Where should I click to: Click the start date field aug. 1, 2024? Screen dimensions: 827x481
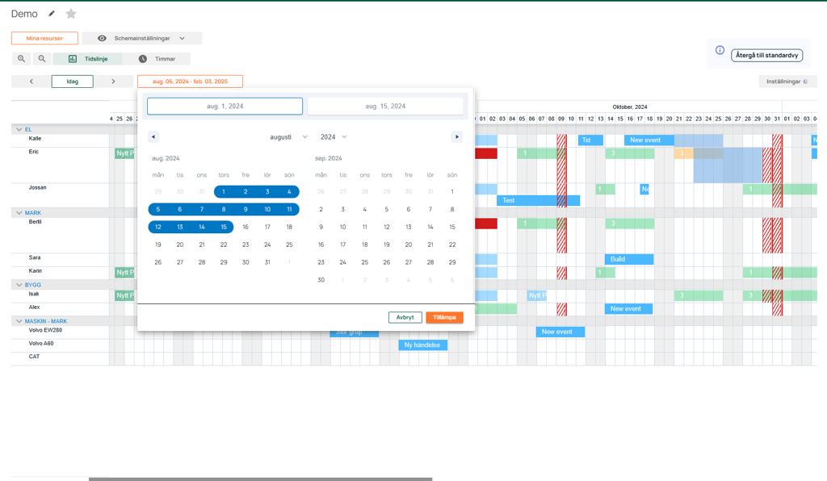click(225, 106)
